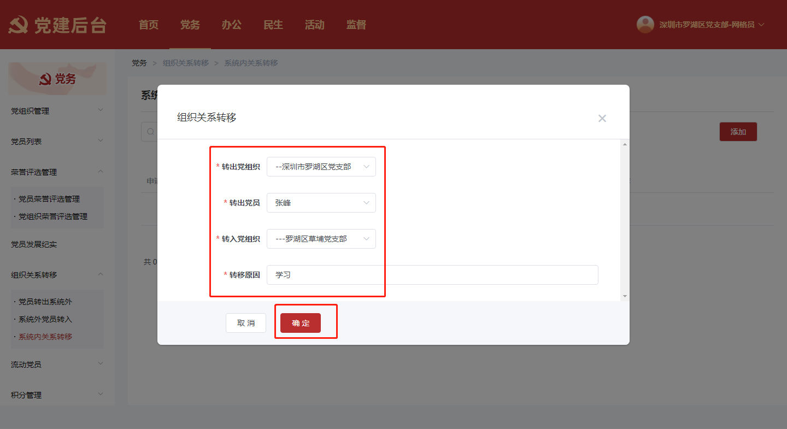Image resolution: width=787 pixels, height=429 pixels.
Task: Click the 取消 button in the dialog
Action: pos(246,323)
